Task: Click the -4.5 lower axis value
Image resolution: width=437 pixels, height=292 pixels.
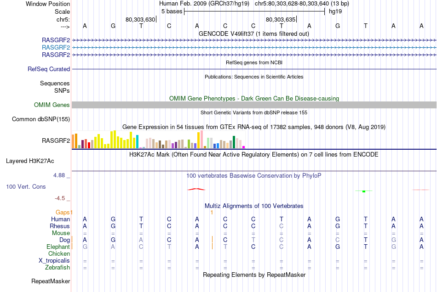Action: point(60,198)
